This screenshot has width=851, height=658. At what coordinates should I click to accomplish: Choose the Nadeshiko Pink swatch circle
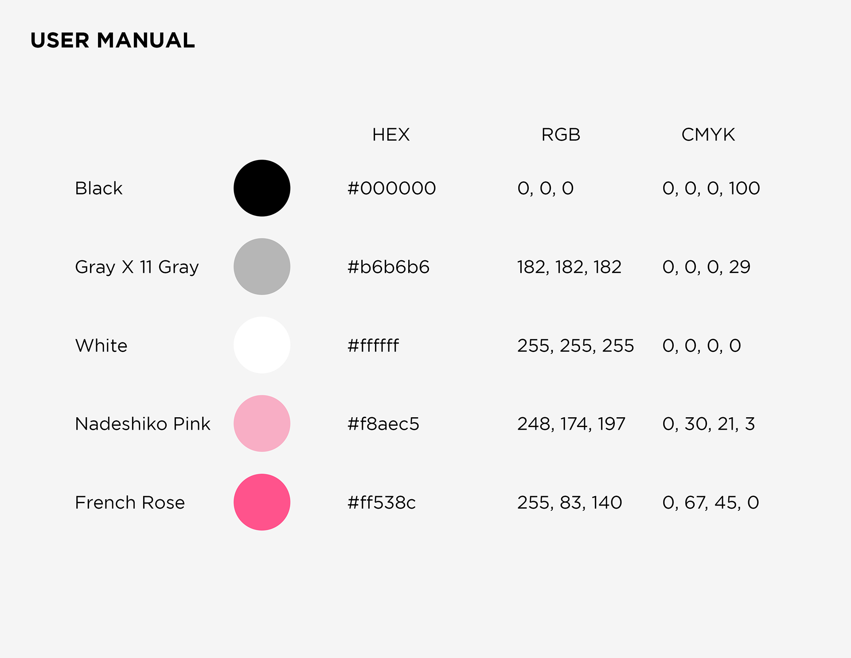[262, 423]
